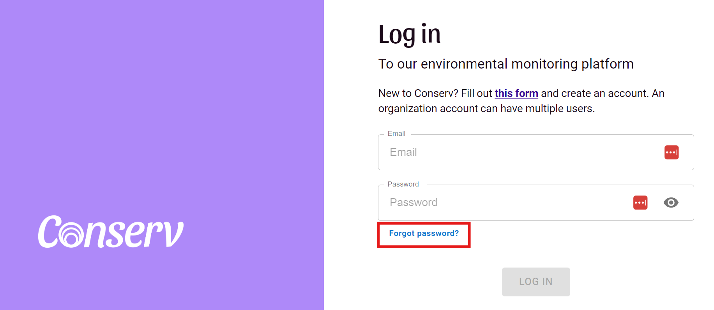714x310 pixels.
Task: Click the letter v ending the Conserv logo
Action: coord(173,234)
